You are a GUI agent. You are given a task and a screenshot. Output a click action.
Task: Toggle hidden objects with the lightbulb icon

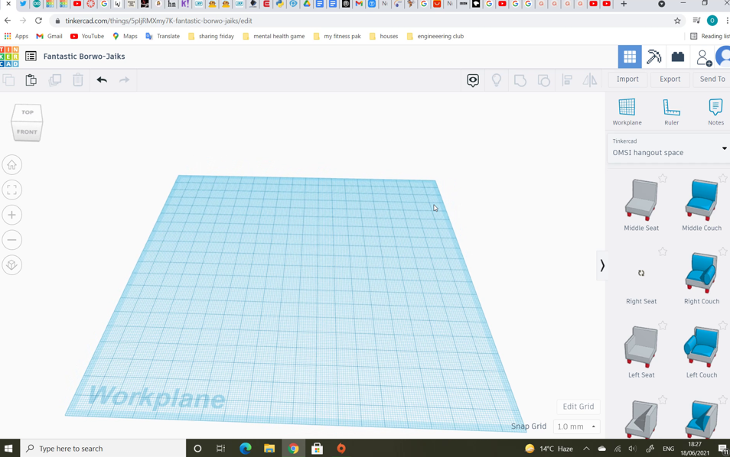point(497,79)
